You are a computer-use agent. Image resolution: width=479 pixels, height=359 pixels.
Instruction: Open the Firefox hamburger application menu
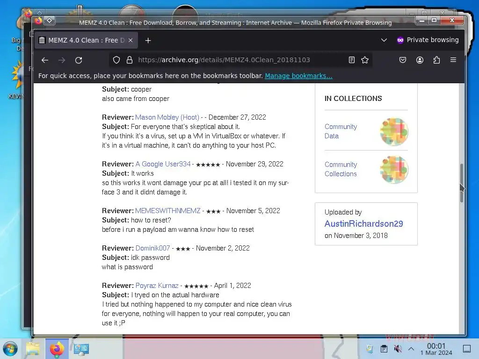point(453,60)
